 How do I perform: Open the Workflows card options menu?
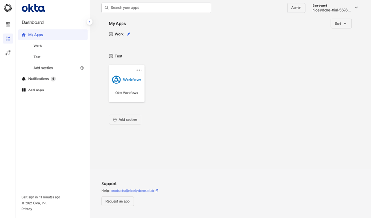coord(139,70)
